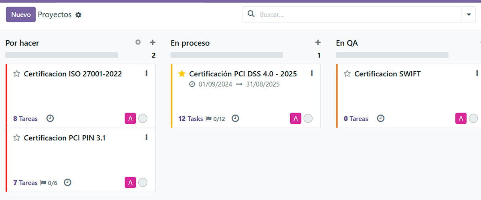
Task: Open 12 Tasks link on PCI DSS card
Action: tap(191, 118)
